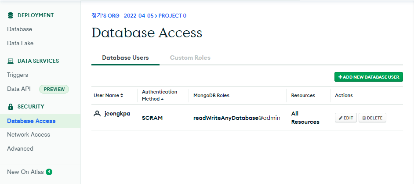The height and width of the screenshot is (184, 414).
Task: Open the PROJECT 0 breadcrumb link
Action: [172, 15]
